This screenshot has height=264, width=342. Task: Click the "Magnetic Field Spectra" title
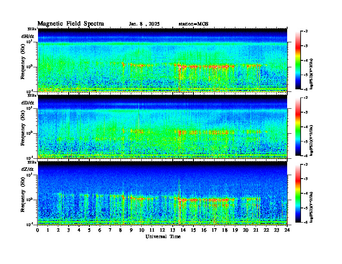(x=71, y=24)
